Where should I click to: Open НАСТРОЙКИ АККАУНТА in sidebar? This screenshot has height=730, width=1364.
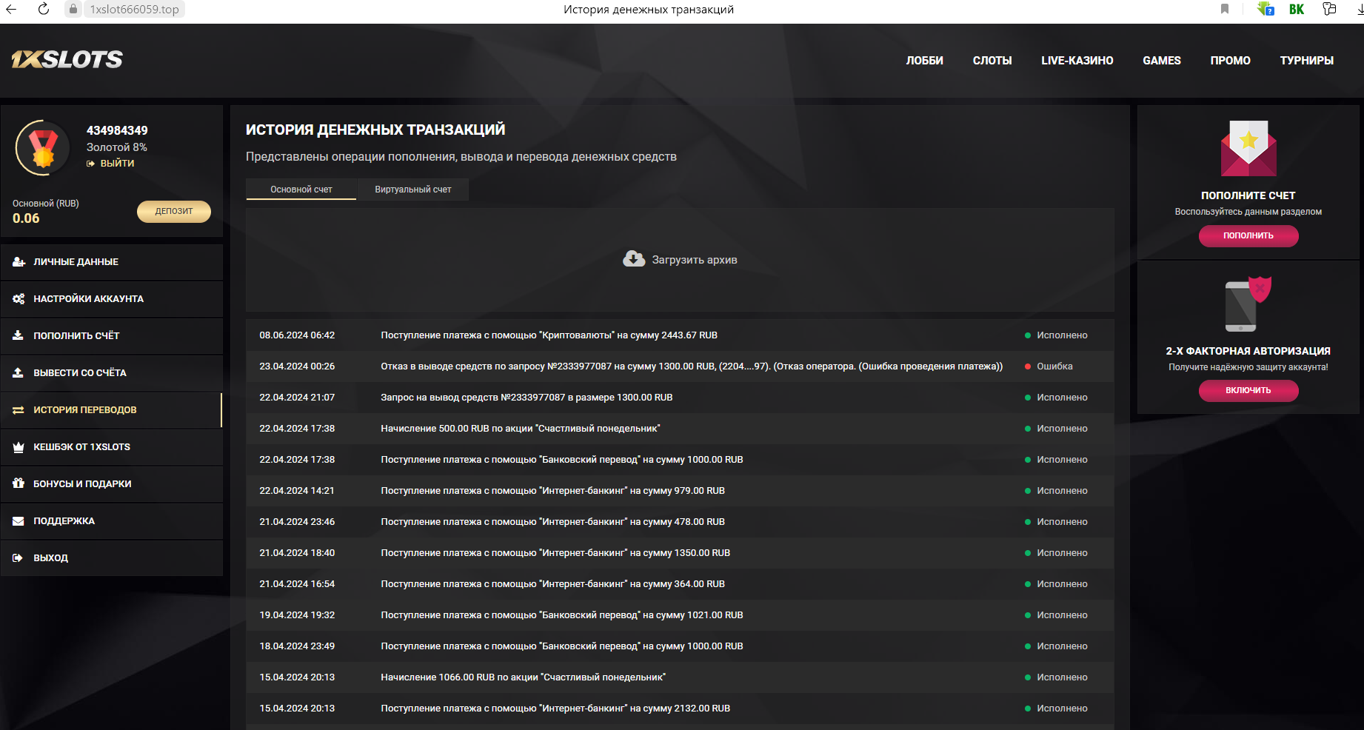112,299
